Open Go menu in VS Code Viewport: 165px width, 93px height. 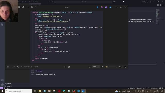pyautogui.click(x=23, y=2)
